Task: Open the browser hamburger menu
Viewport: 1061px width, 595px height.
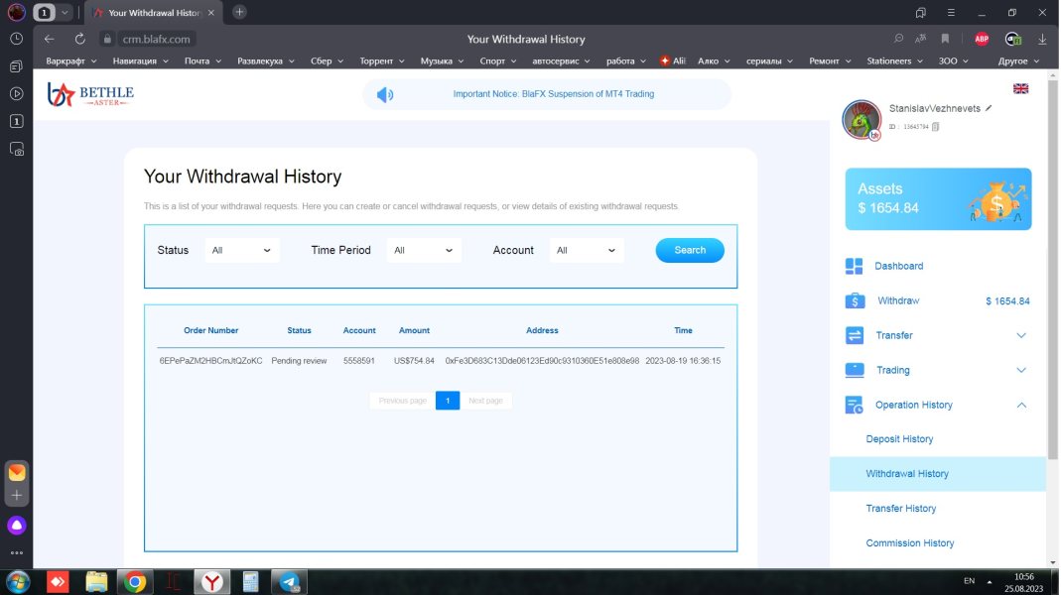Action: (x=951, y=12)
